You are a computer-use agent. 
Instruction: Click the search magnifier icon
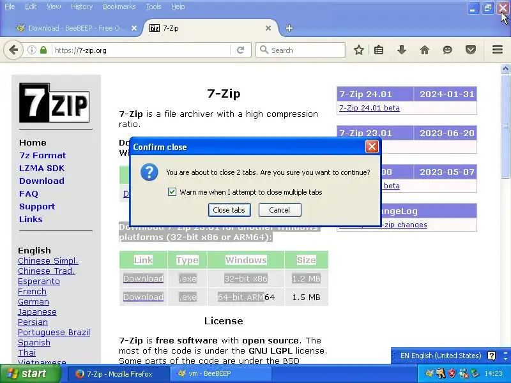tap(264, 50)
